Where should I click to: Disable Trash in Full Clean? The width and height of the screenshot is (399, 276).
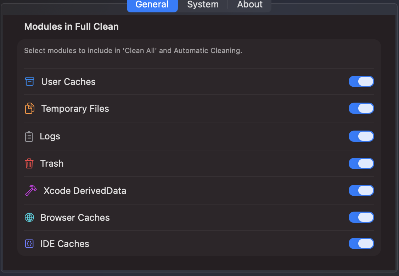[x=361, y=163]
